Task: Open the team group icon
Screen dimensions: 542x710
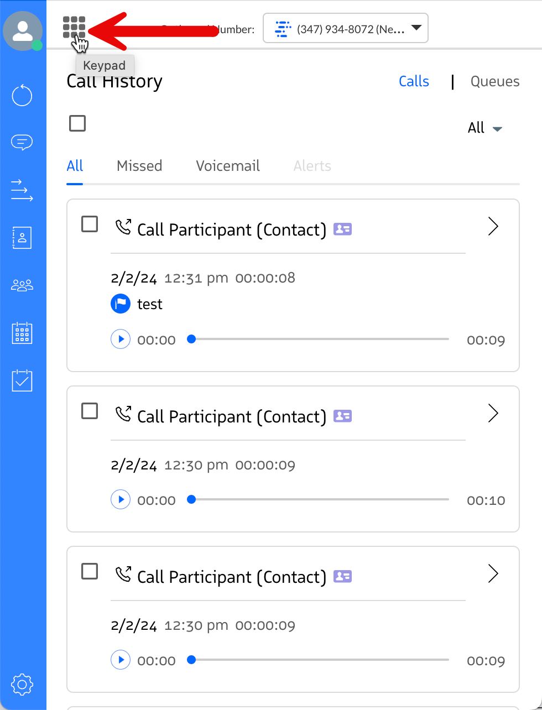Action: click(x=22, y=286)
